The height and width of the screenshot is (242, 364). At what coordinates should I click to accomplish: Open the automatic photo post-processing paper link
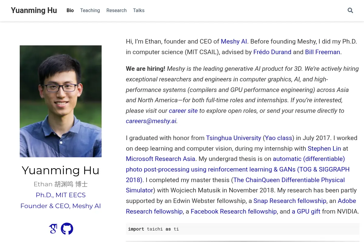click(238, 169)
